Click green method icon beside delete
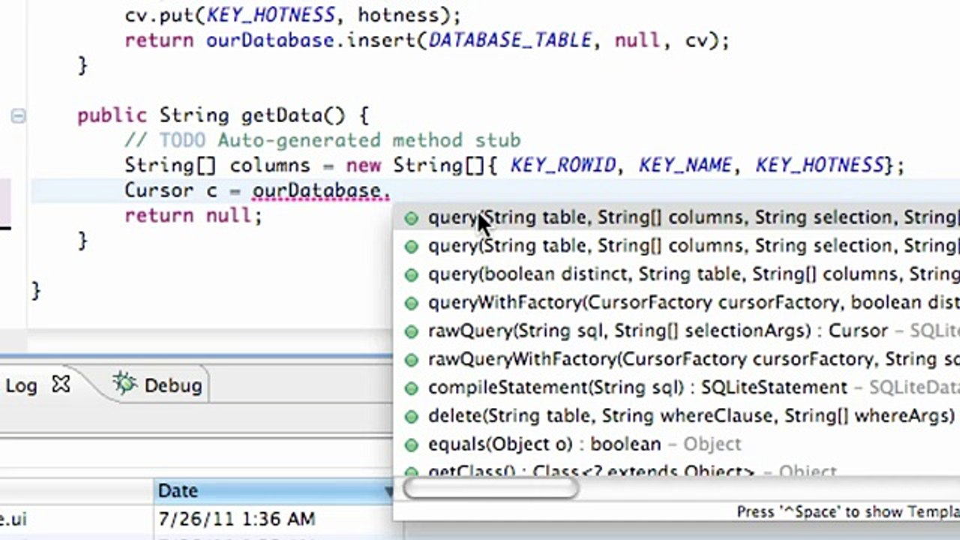The image size is (960, 540). (411, 416)
